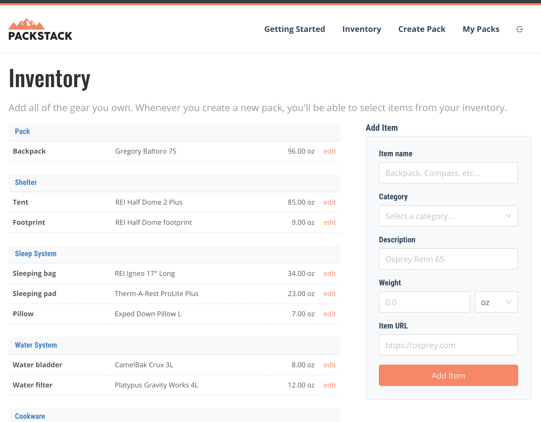The width and height of the screenshot is (541, 422).
Task: Edit the Water filter item
Action: 329,385
